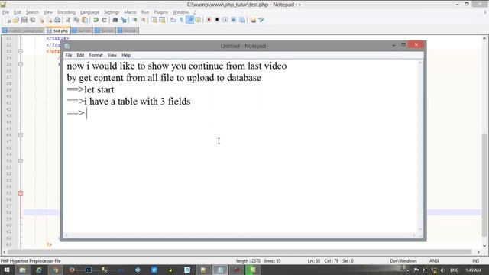The height and width of the screenshot is (275, 489).
Task: Click the line '==>let start' in Notepad
Action: click(x=90, y=90)
